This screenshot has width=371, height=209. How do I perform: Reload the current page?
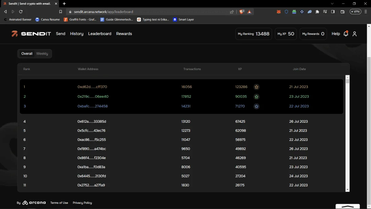[x=21, y=12]
